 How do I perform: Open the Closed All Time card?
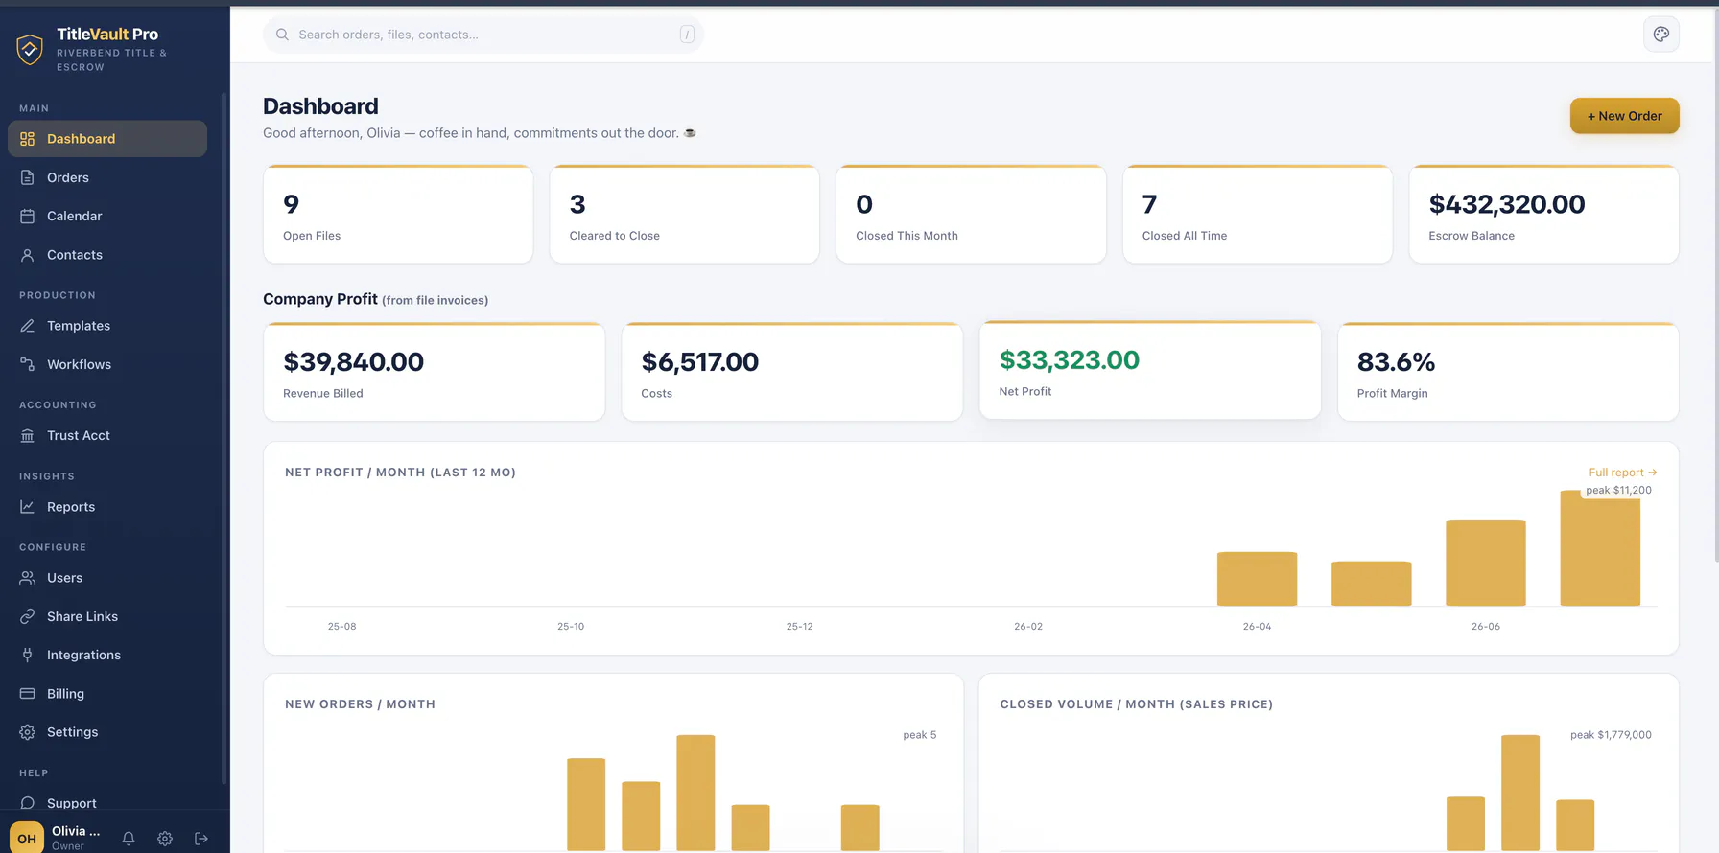click(x=1257, y=215)
